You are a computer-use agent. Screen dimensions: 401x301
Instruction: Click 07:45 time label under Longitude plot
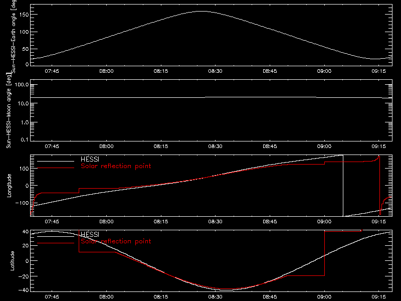pos(52,222)
